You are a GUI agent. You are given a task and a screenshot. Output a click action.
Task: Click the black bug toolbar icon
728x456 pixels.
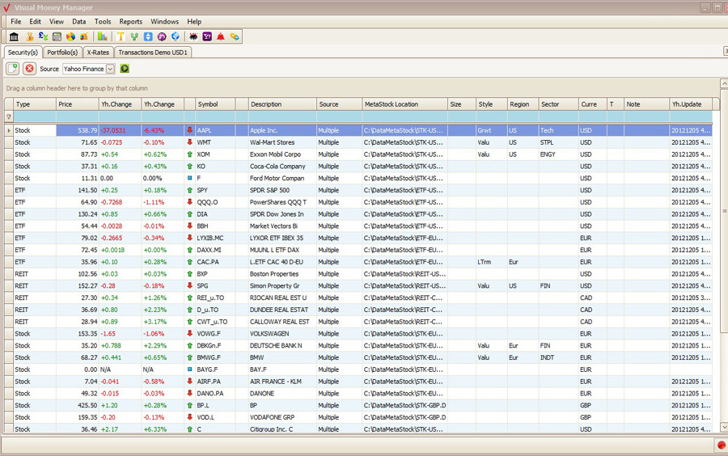(193, 36)
